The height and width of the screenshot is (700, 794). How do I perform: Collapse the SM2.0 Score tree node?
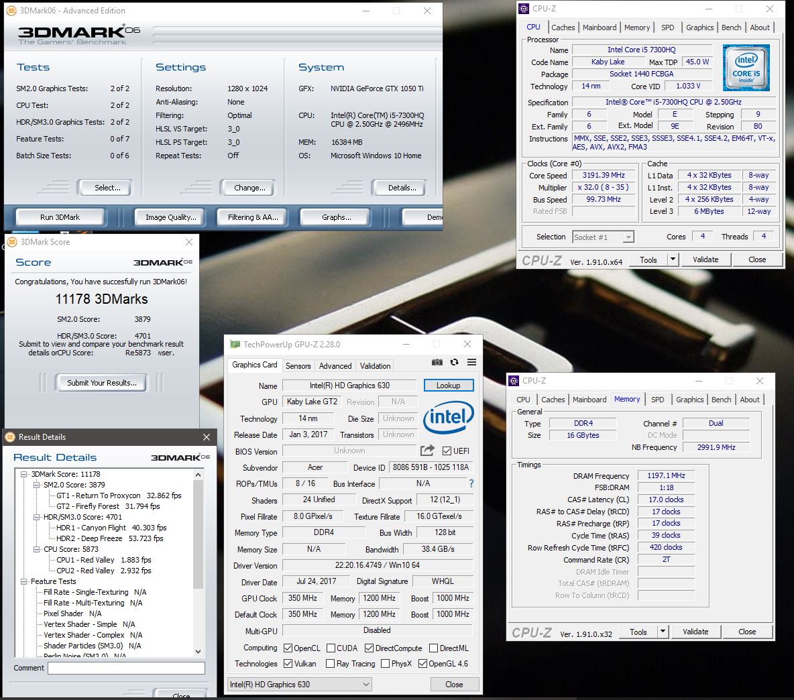tap(36, 485)
